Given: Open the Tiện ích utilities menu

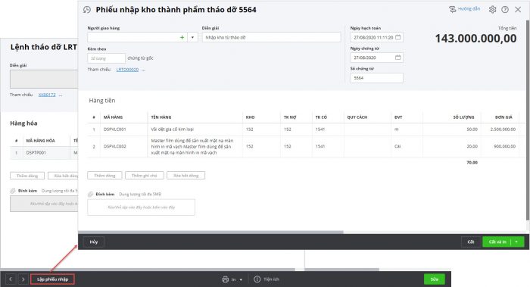Looking at the screenshot, I should (267, 279).
